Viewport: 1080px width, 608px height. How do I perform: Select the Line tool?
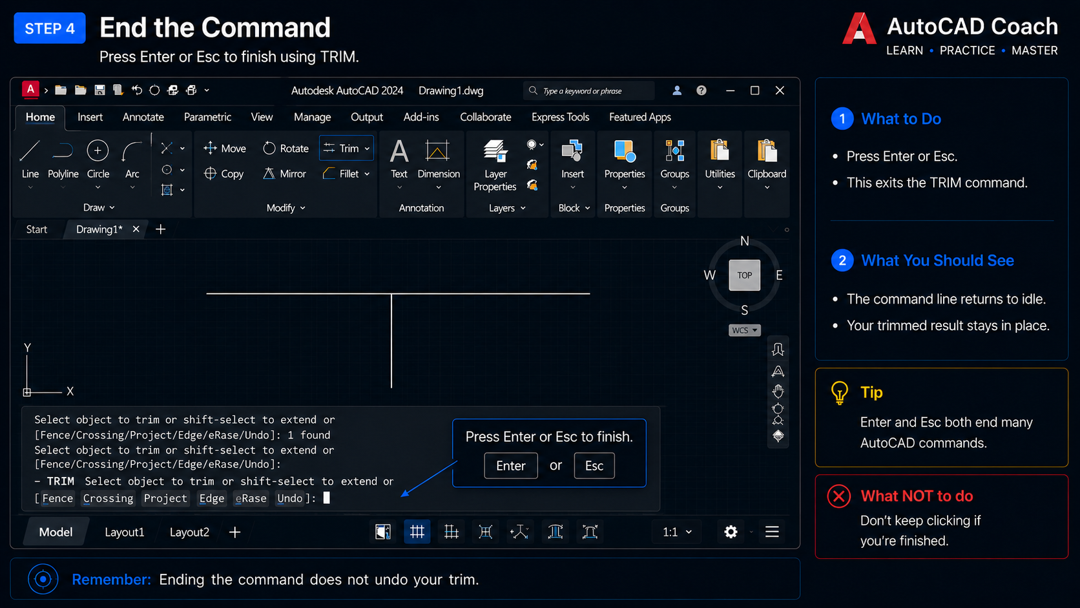pos(30,160)
